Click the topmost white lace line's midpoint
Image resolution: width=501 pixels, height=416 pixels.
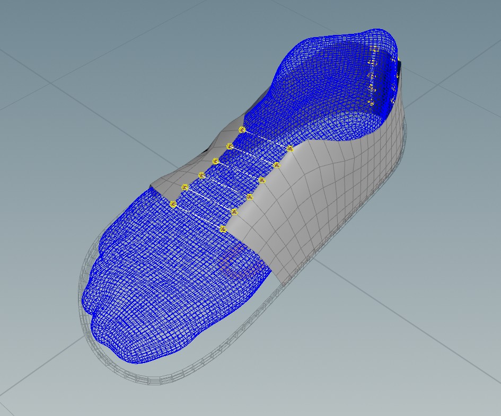[266, 139]
